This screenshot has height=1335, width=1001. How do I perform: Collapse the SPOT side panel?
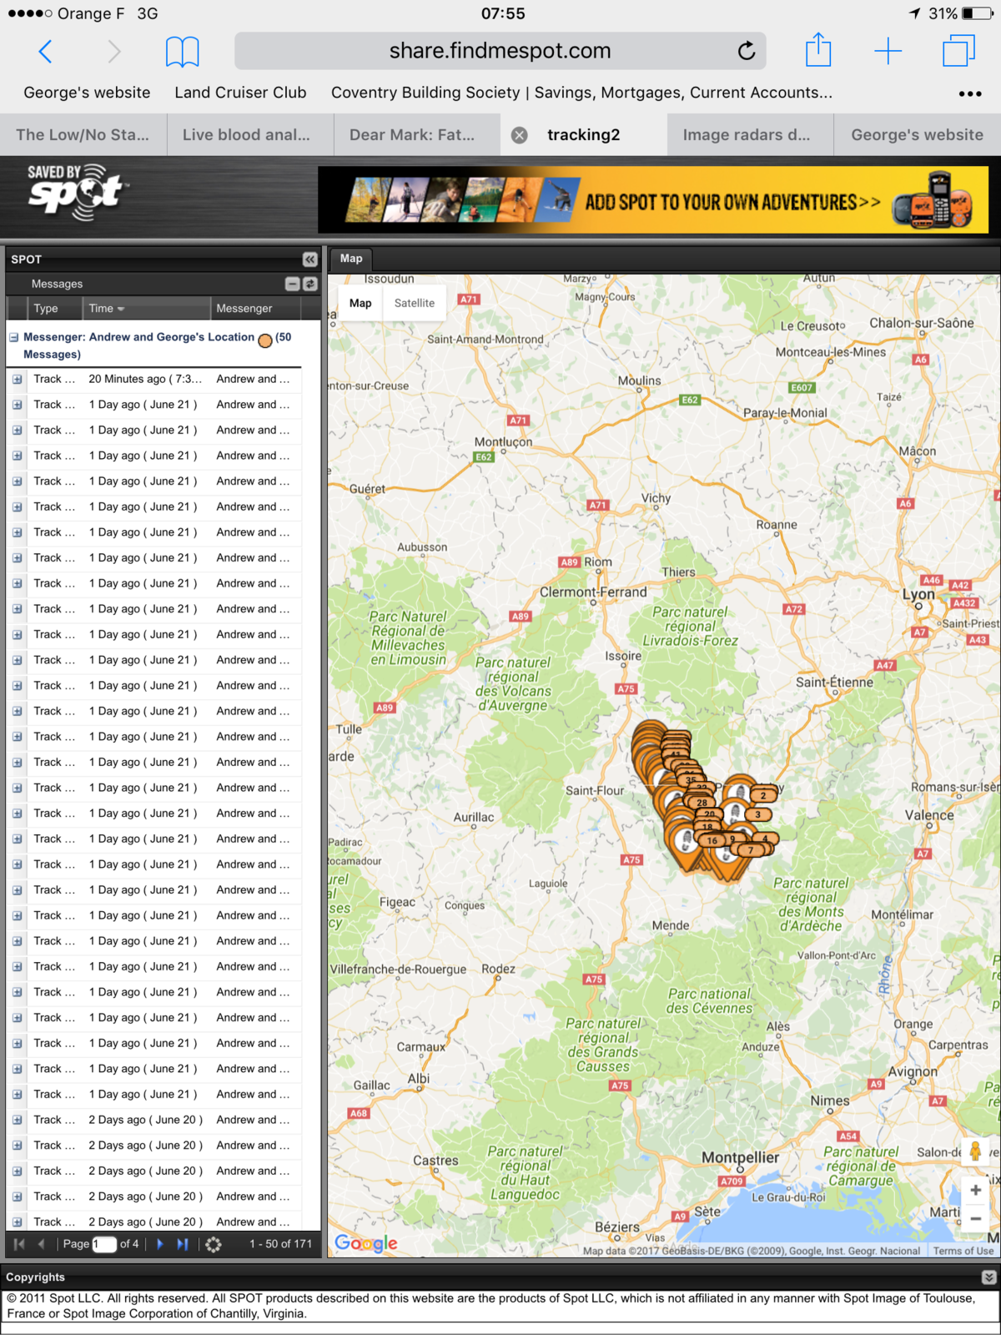point(310,259)
